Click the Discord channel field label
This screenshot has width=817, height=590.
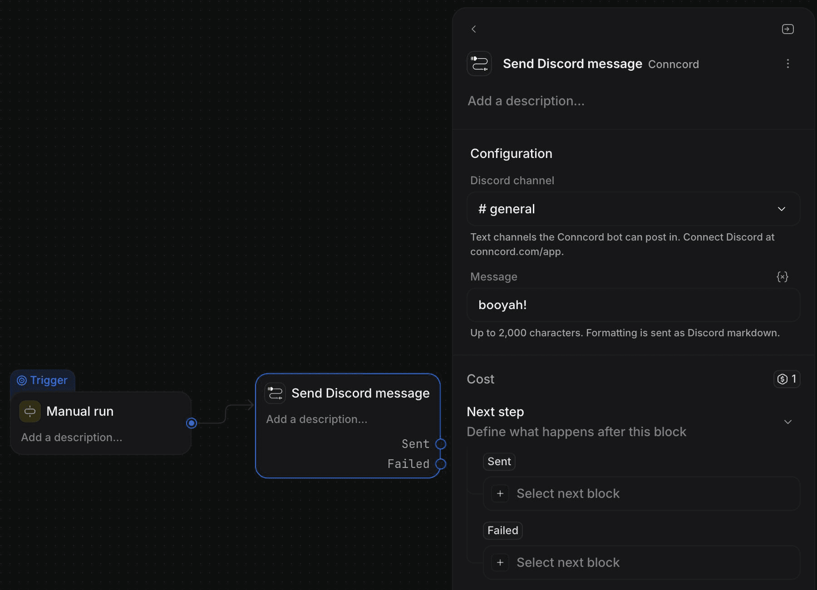pyautogui.click(x=512, y=181)
